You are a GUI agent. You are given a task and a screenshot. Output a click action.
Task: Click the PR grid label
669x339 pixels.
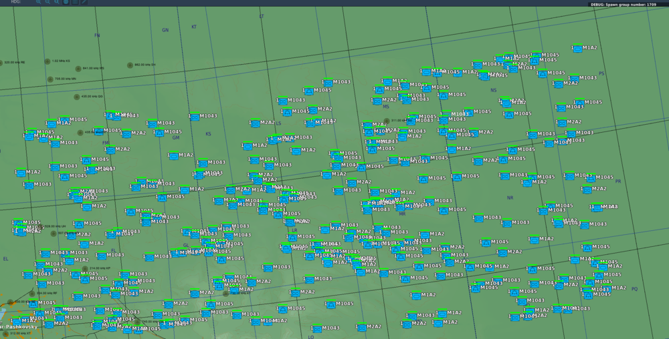[618, 182]
